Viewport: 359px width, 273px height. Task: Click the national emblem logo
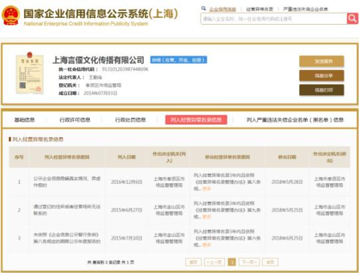point(11,15)
